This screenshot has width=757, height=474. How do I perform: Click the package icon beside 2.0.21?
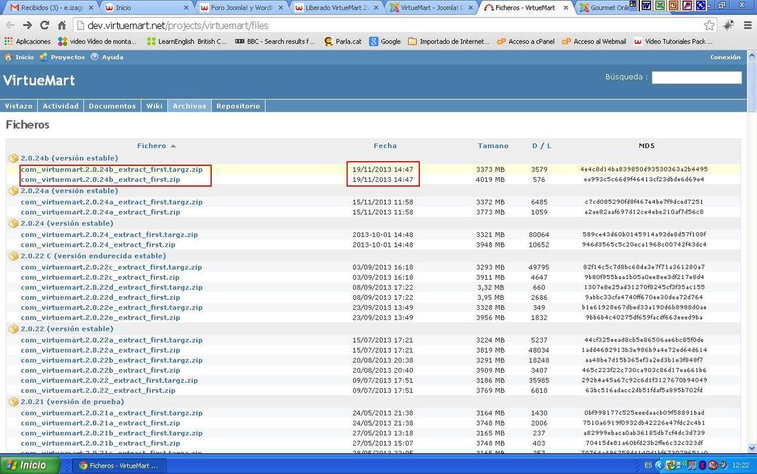[x=14, y=402]
